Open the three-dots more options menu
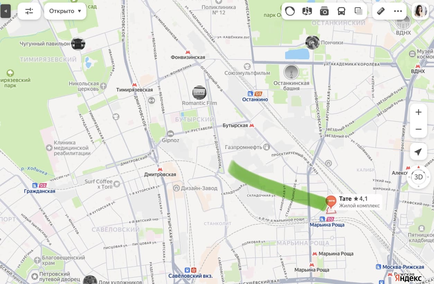 click(398, 11)
